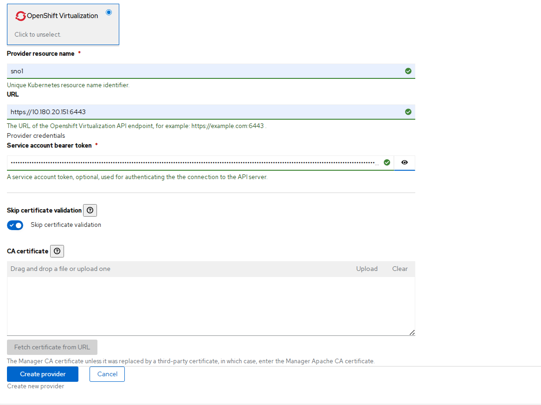Click the CA certificate text area
Image resolution: width=541 pixels, height=405 pixels.
(x=209, y=306)
